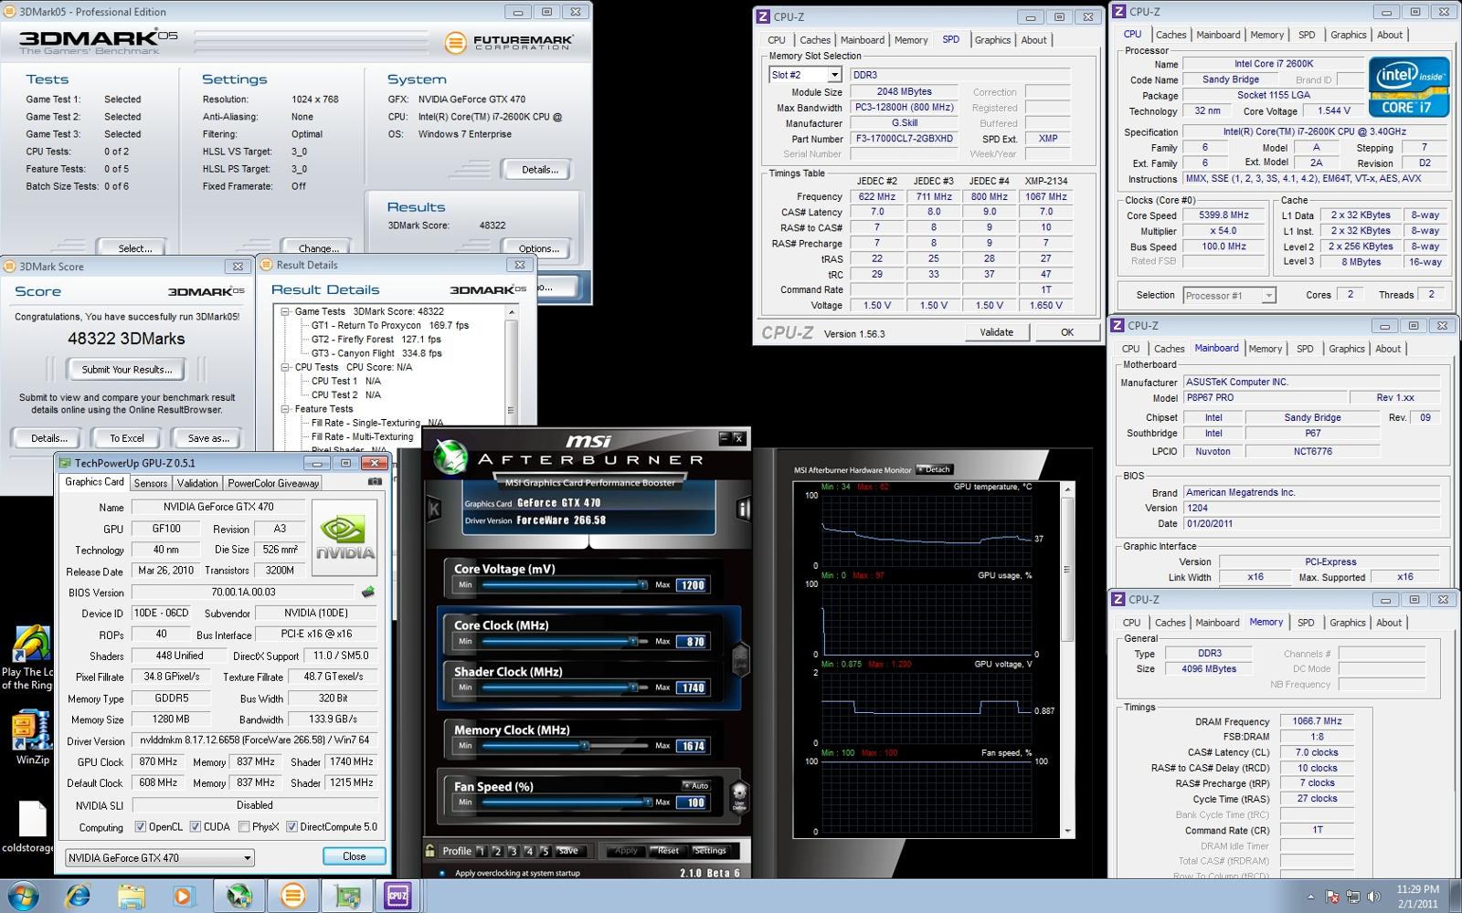Screen dimensions: 1462x913
Task: Click the GPU-Z screenshot camera icon
Action: (375, 482)
